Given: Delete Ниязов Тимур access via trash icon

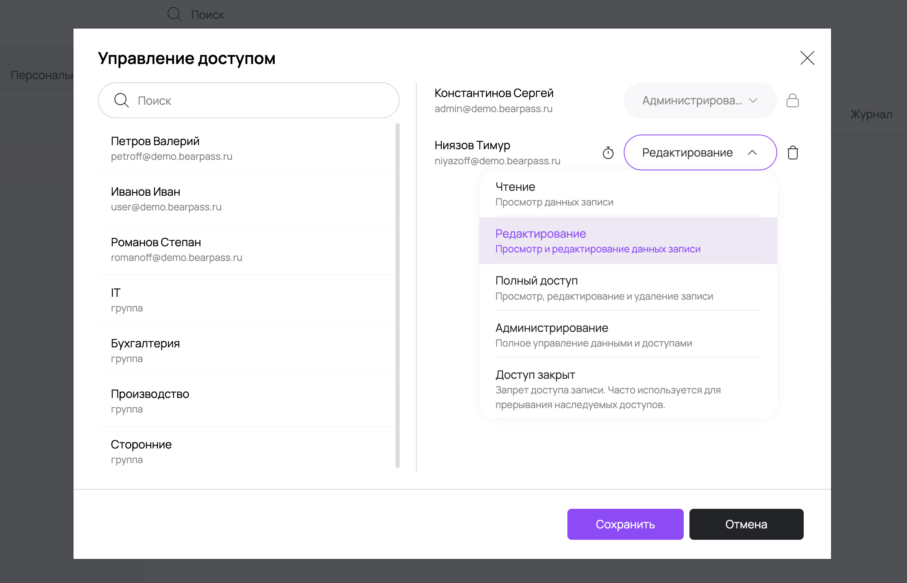Looking at the screenshot, I should coord(793,152).
